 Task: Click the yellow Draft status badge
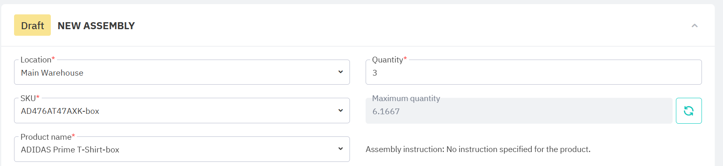pos(32,25)
